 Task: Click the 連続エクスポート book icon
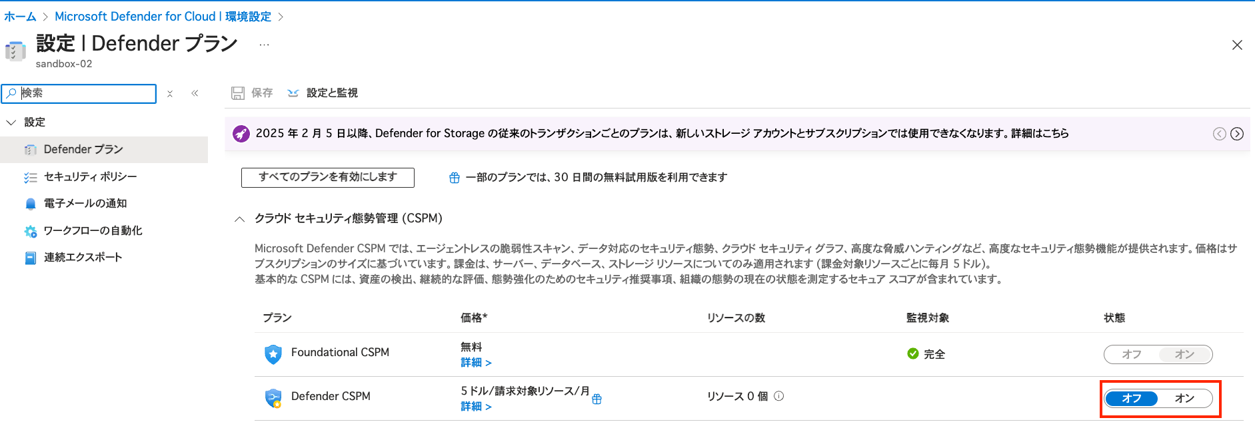(x=30, y=258)
